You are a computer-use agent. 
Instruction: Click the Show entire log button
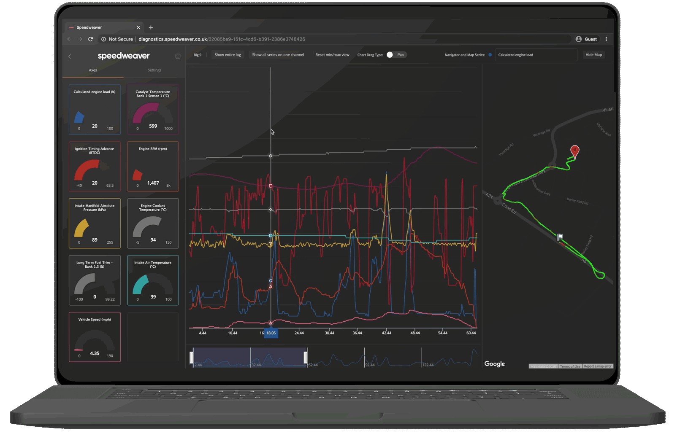(x=228, y=55)
